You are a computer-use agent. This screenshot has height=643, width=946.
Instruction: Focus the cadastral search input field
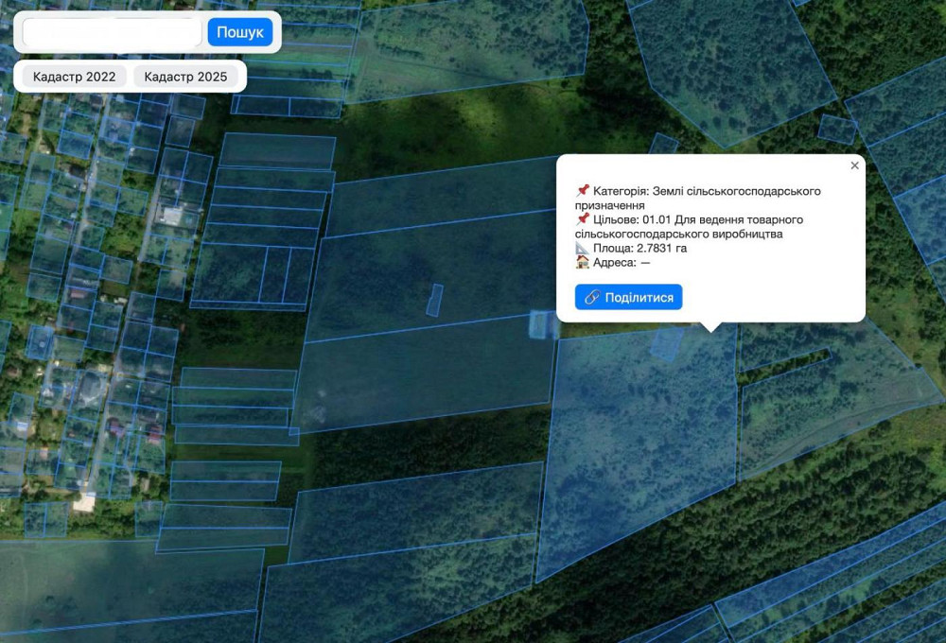(x=112, y=32)
